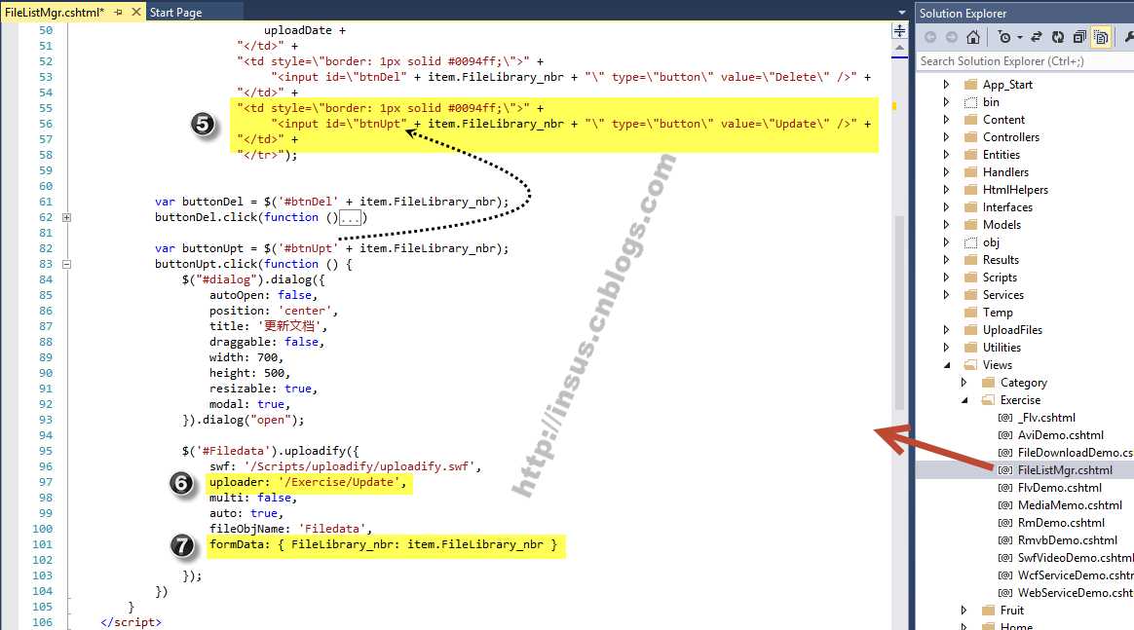Select the UploadFiles folder
The height and width of the screenshot is (630, 1134).
coord(1012,329)
